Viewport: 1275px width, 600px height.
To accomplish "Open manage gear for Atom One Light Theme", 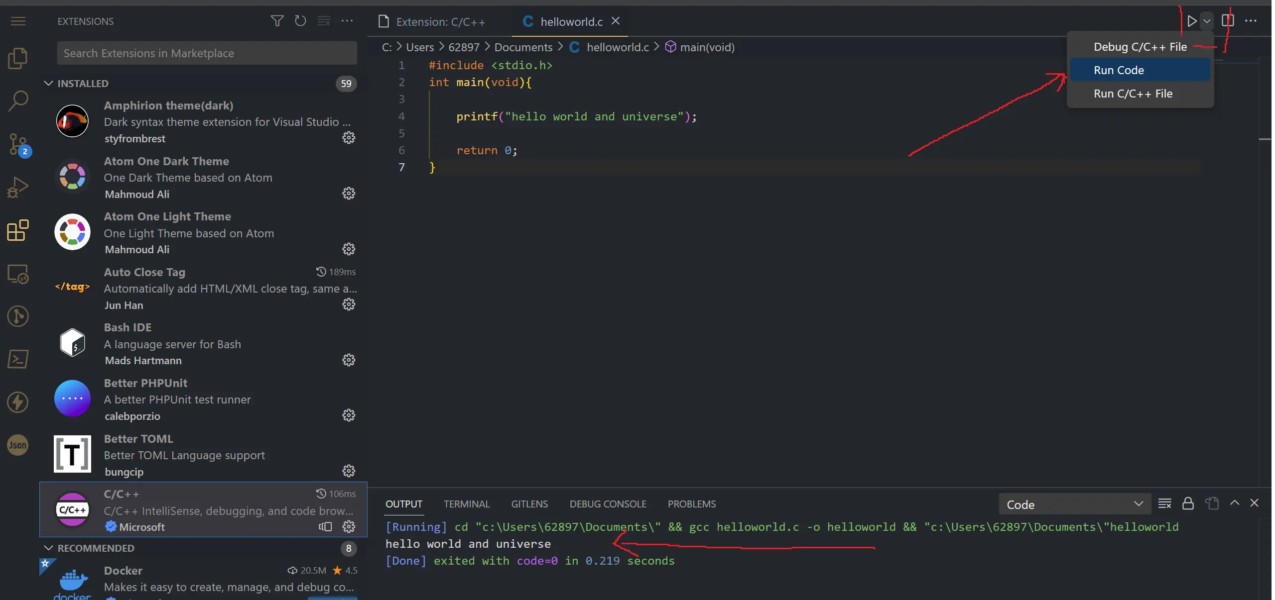I will tap(349, 249).
